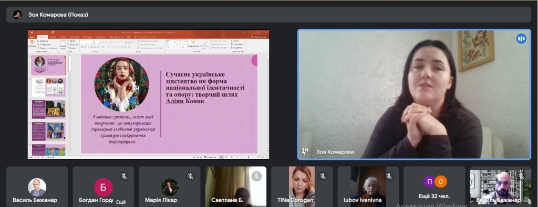Image resolution: width=538 pixels, height=207 pixels.
Task: Click TiNa Dorogan's muted microphone icon
Action: pyautogui.click(x=323, y=176)
